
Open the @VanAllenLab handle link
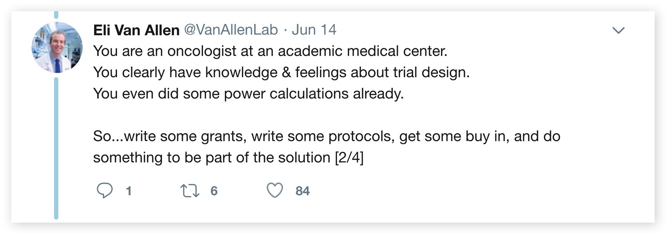point(231,30)
